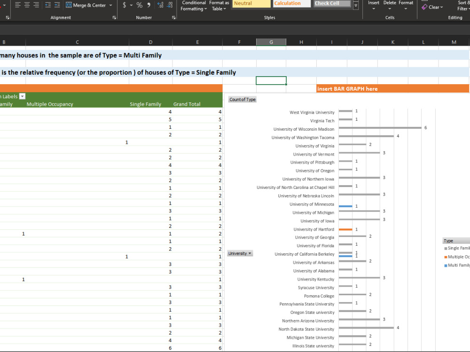Image resolution: width=470 pixels, height=352 pixels.
Task: Click the decrease decimal icon
Action: click(x=170, y=5)
